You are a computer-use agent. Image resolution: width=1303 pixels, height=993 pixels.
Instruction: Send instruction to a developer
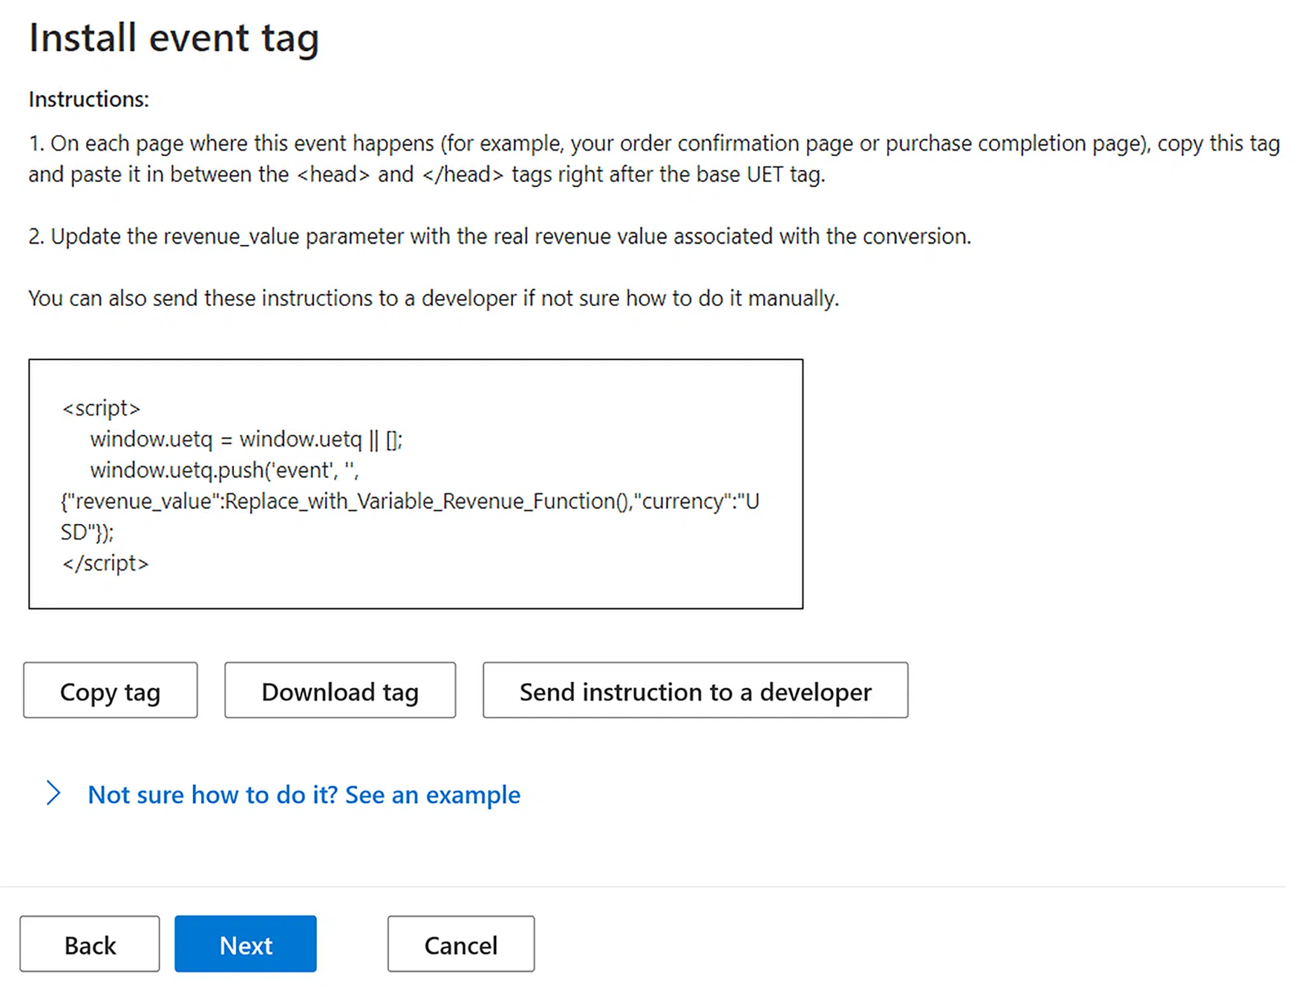pyautogui.click(x=695, y=691)
